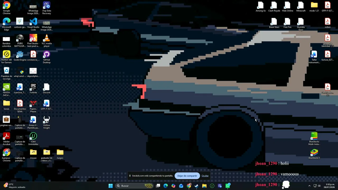This screenshot has height=190, width=338.
Task: Launch Adobe Acrobat from the desktop
Action: click(7, 139)
